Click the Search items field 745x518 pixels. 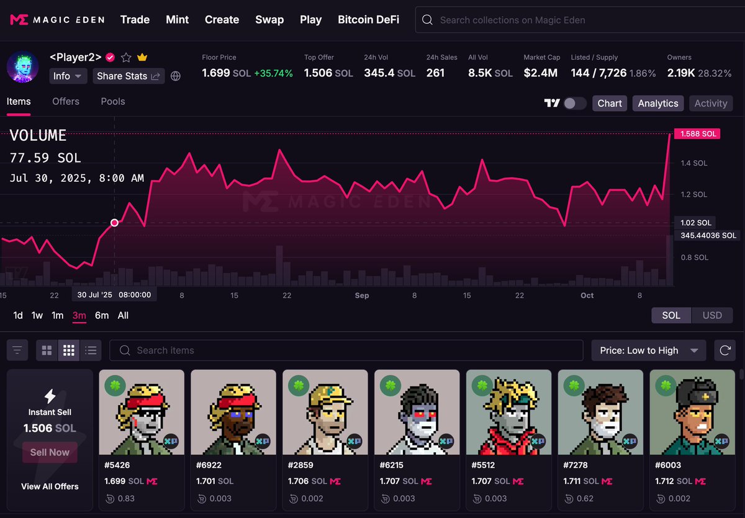click(x=346, y=351)
